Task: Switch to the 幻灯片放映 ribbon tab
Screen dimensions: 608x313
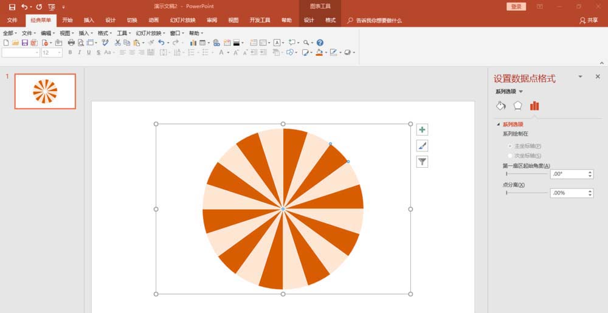Action: click(182, 21)
